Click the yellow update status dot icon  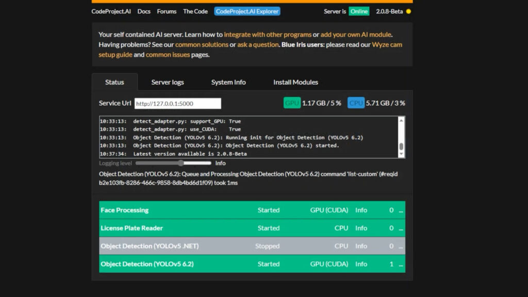[x=408, y=11]
